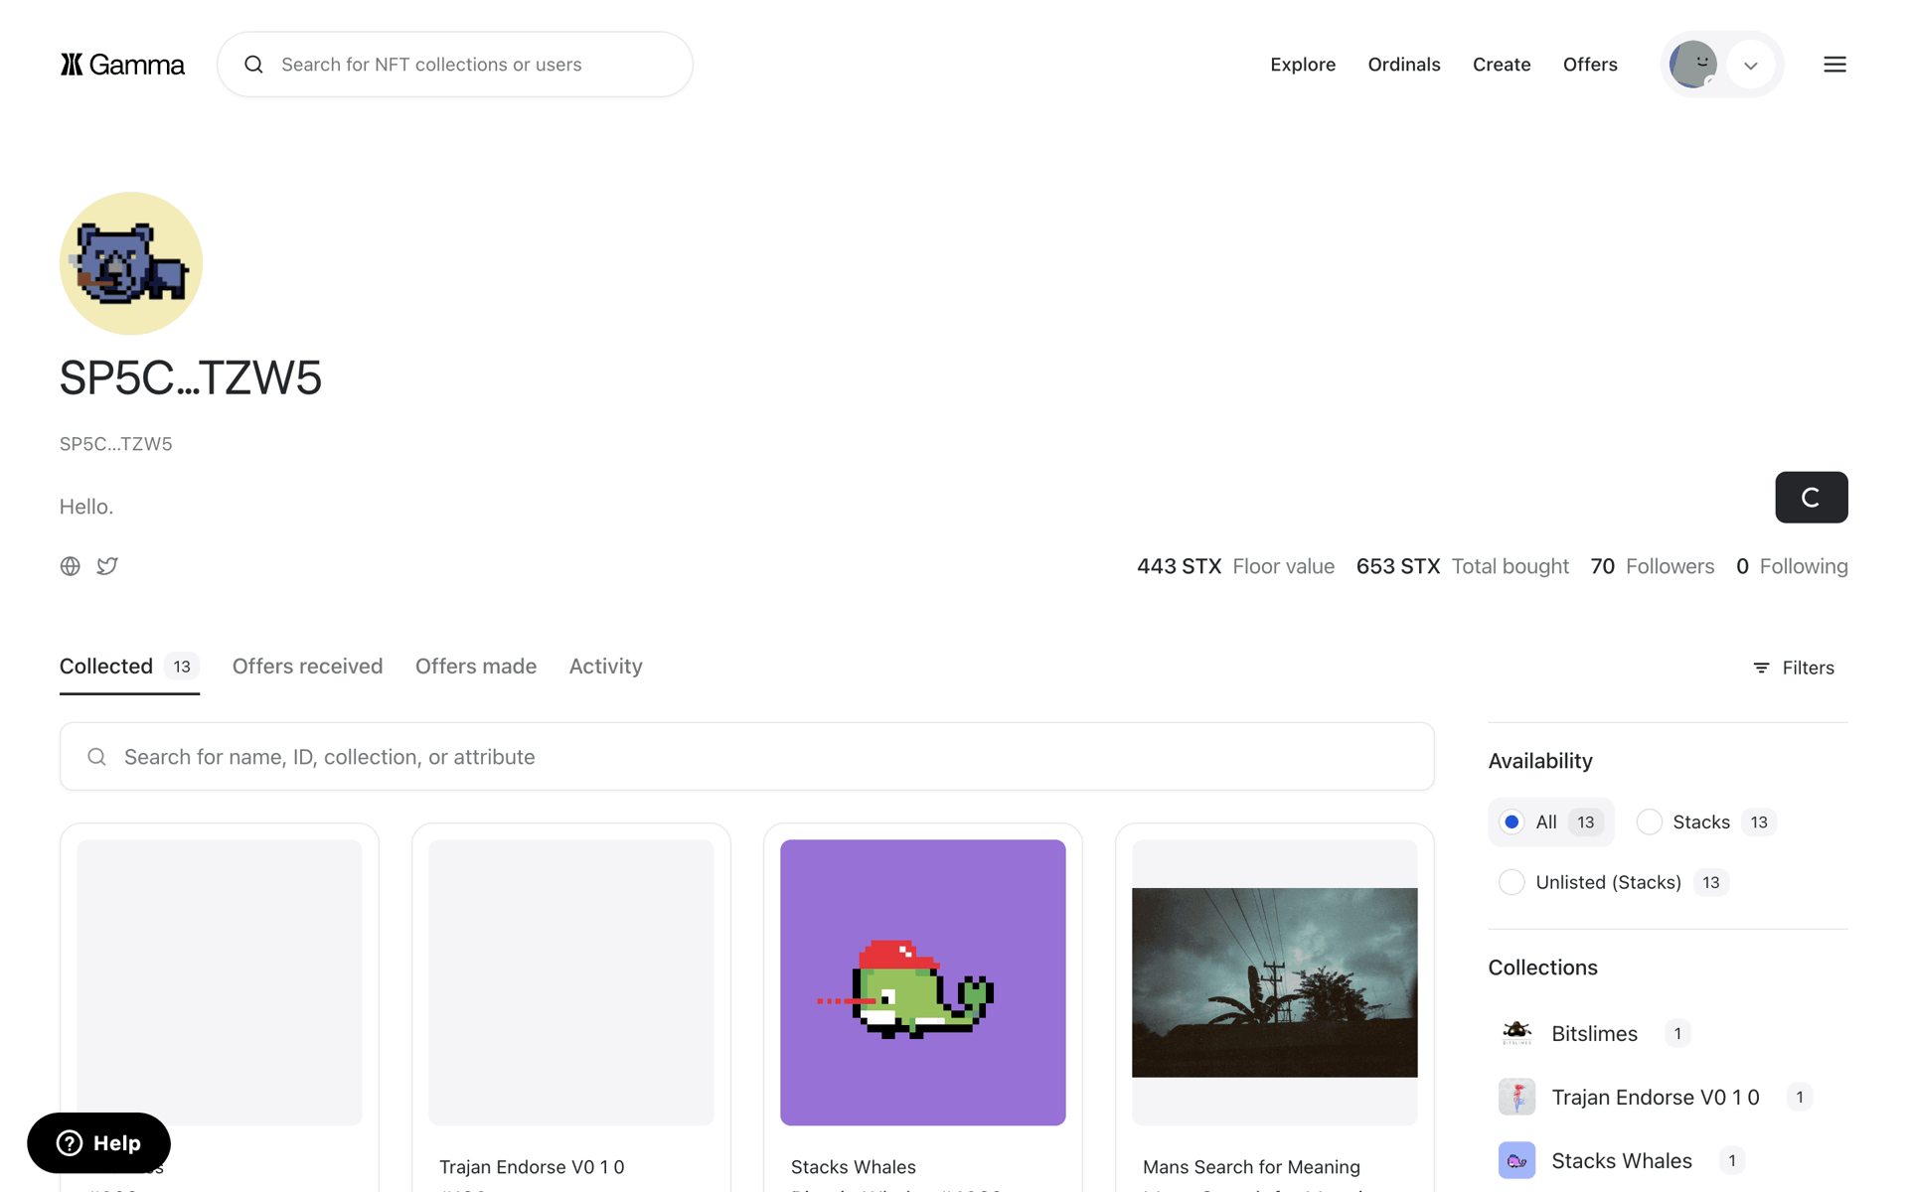Switch to the Offers made tab

point(476,667)
